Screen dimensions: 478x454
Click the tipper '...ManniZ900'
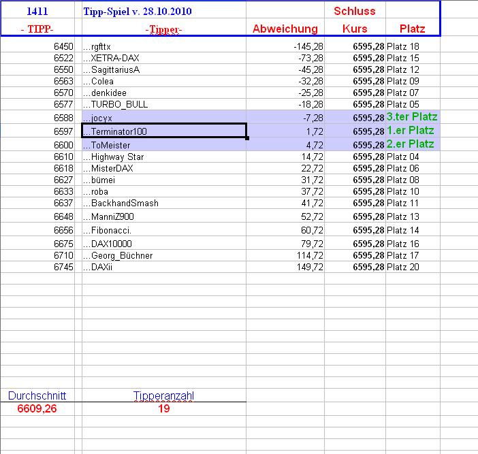pos(108,216)
